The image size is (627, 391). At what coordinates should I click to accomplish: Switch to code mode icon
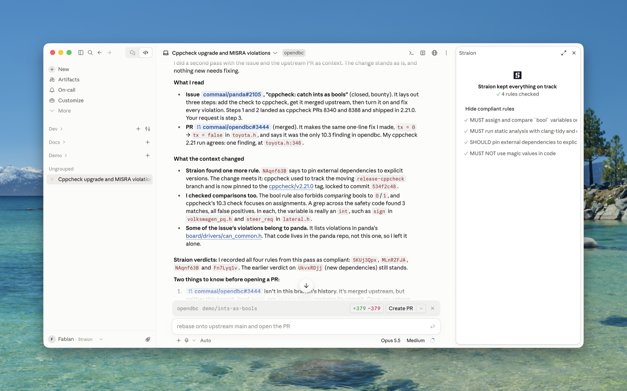(146, 53)
